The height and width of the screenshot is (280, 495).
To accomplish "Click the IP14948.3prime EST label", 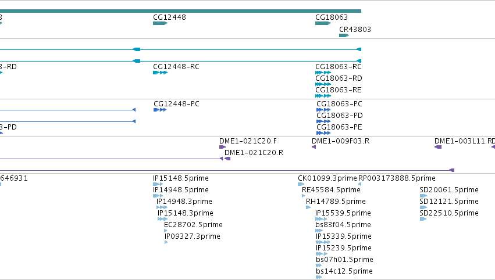I will [184, 202].
